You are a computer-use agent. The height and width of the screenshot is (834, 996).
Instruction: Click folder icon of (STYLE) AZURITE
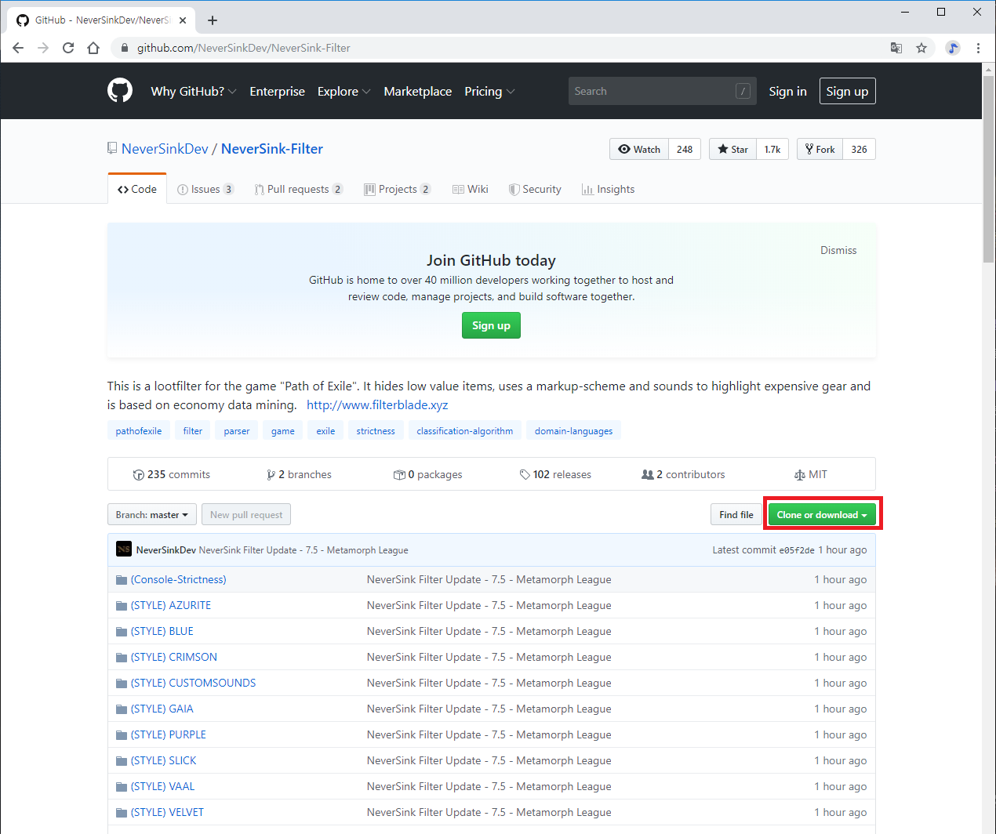122,606
